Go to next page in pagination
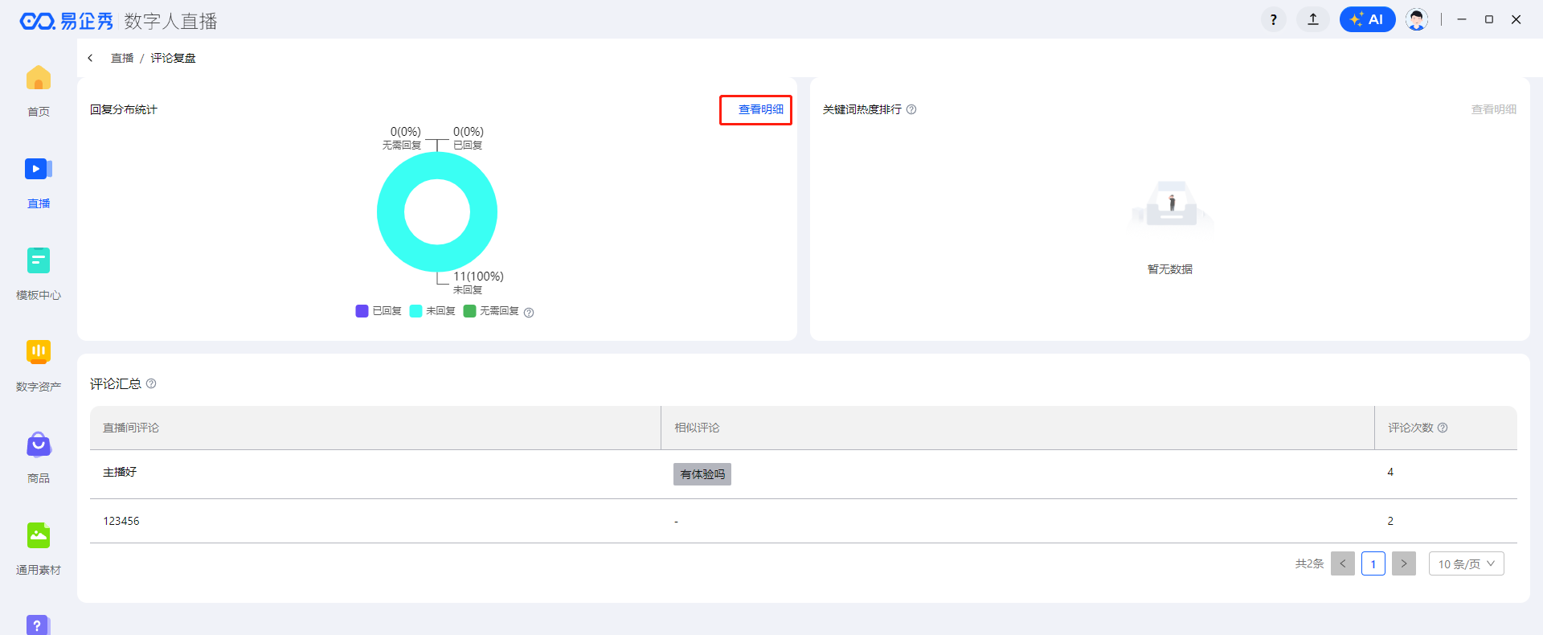 point(1404,563)
